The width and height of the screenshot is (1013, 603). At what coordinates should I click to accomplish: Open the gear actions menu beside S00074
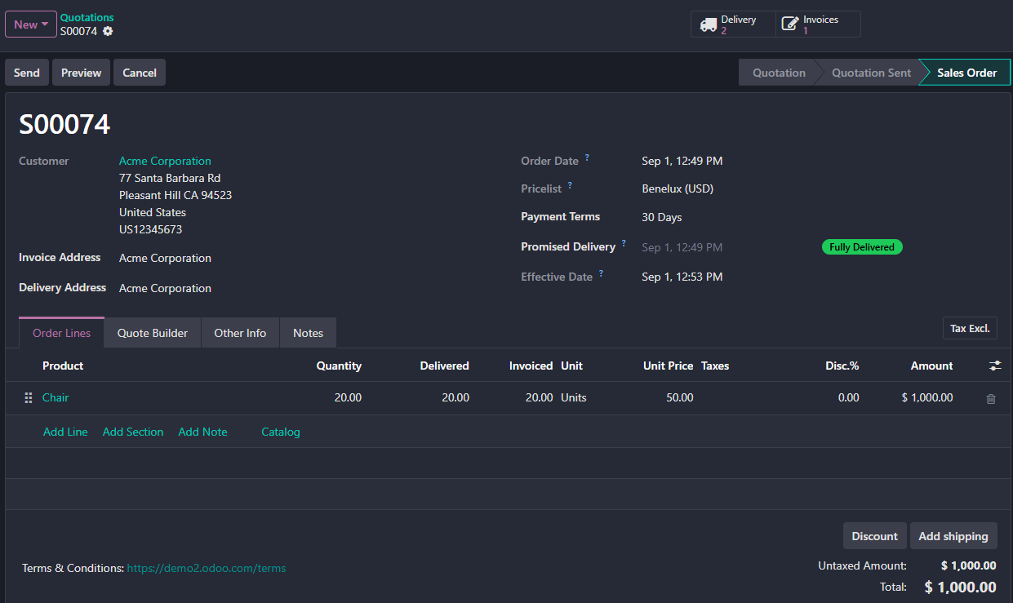pyautogui.click(x=108, y=31)
